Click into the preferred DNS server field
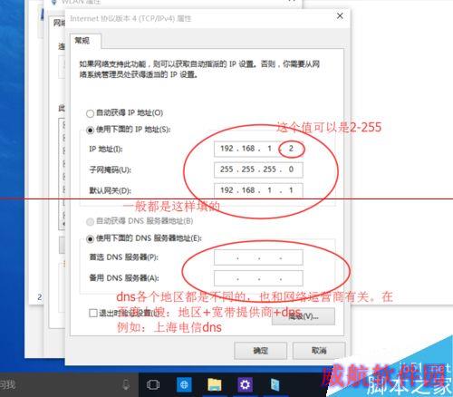 pos(258,257)
